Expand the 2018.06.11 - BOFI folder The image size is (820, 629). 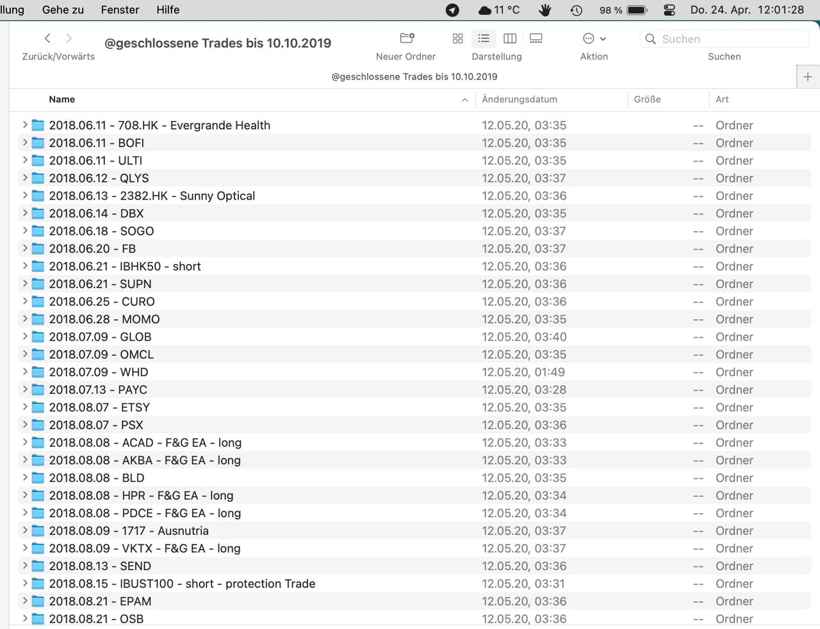[x=25, y=143]
